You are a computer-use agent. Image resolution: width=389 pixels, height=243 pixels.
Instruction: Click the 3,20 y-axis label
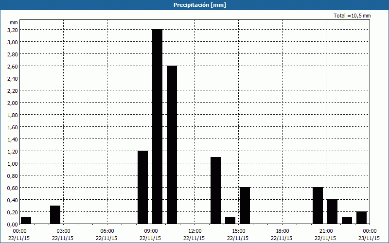click(13, 30)
